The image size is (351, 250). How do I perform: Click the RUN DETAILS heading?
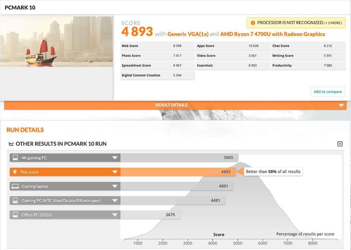tap(25, 130)
